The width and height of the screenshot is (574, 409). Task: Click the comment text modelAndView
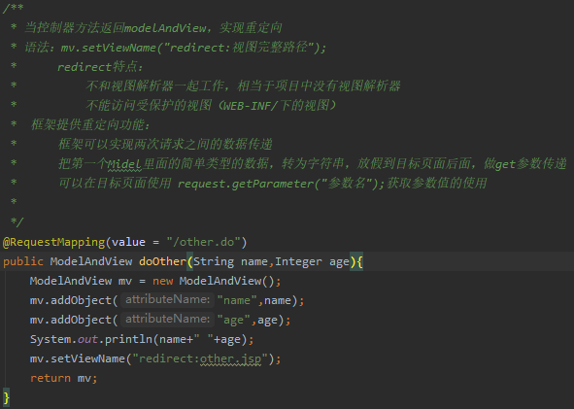pyautogui.click(x=165, y=28)
